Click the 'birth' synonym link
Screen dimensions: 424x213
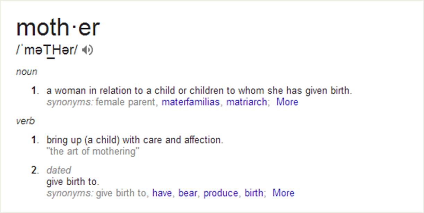point(254,193)
